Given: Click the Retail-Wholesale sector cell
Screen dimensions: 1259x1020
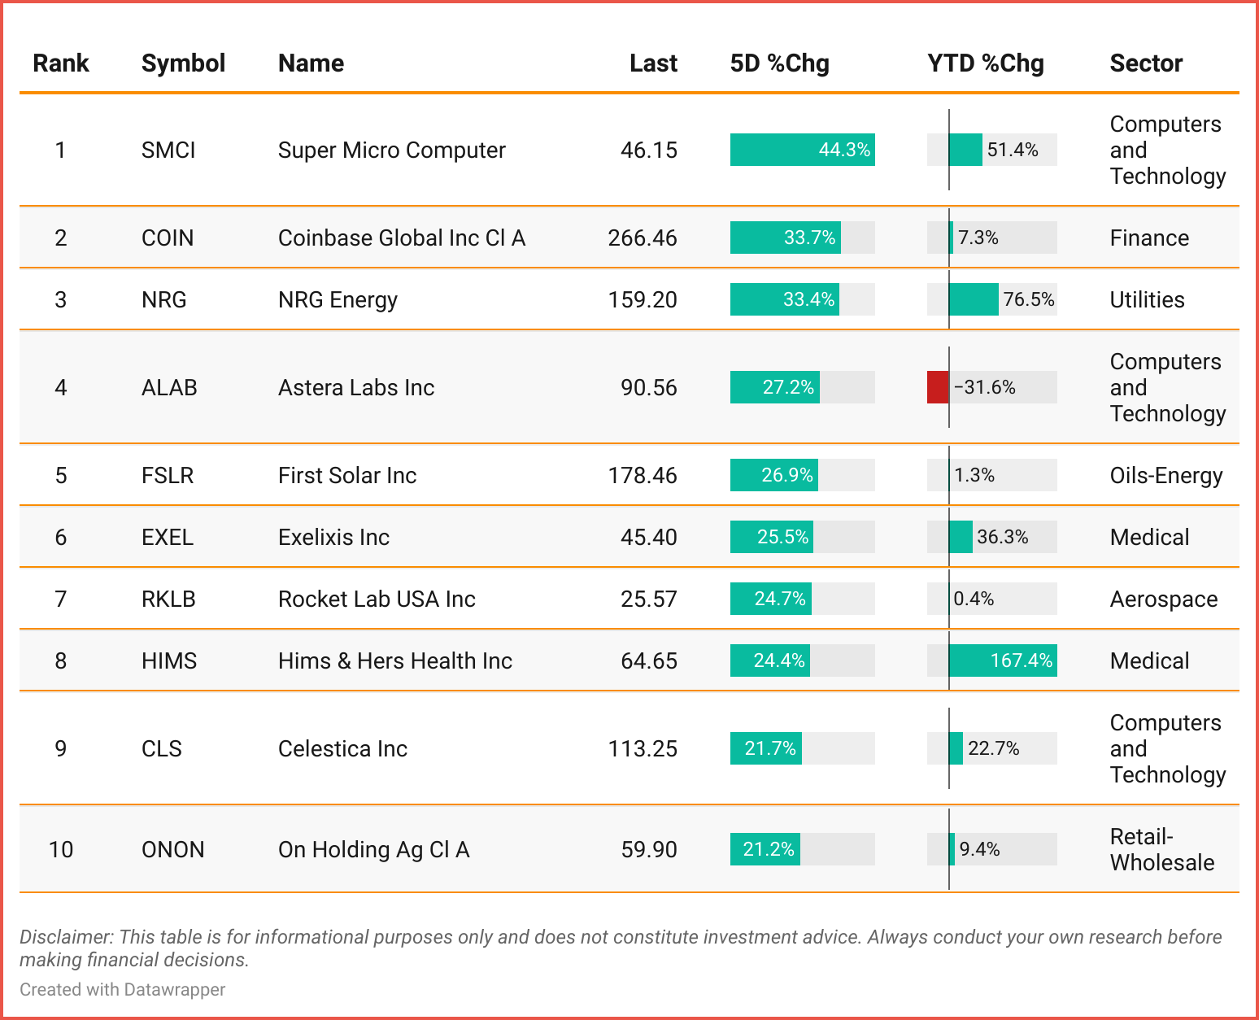Looking at the screenshot, I should click(x=1161, y=850).
